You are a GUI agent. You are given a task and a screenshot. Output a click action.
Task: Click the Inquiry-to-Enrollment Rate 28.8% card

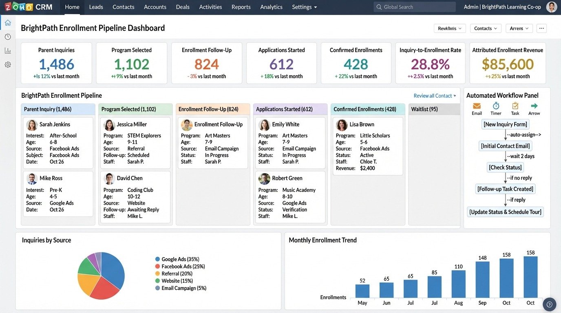(430, 63)
